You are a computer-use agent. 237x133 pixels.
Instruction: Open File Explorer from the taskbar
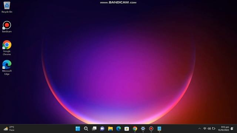tap(110, 129)
